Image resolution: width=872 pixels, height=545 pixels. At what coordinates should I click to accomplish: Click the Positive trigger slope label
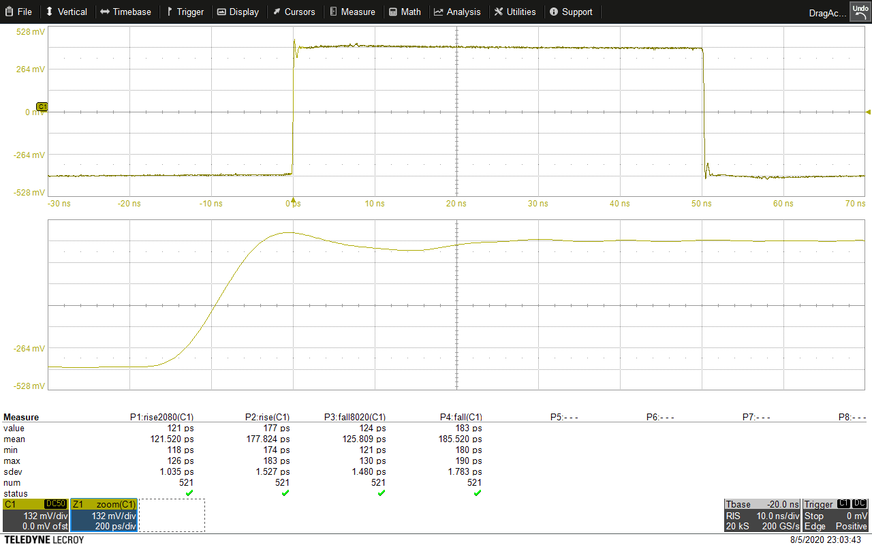852,526
